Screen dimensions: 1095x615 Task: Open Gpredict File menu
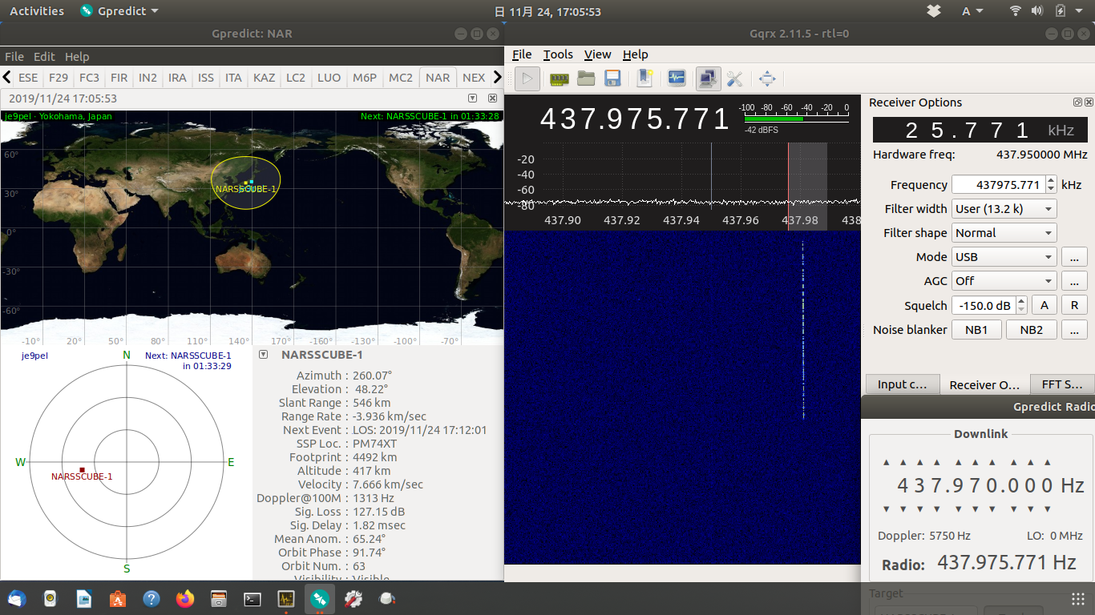tap(14, 57)
